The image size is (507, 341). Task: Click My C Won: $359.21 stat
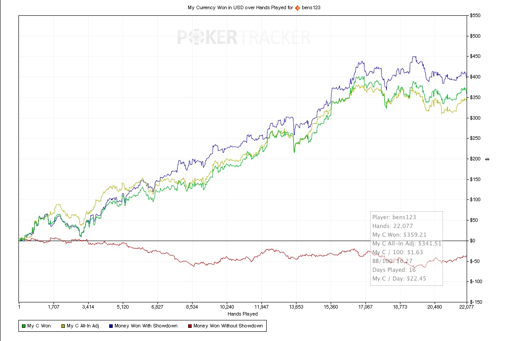coord(399,234)
